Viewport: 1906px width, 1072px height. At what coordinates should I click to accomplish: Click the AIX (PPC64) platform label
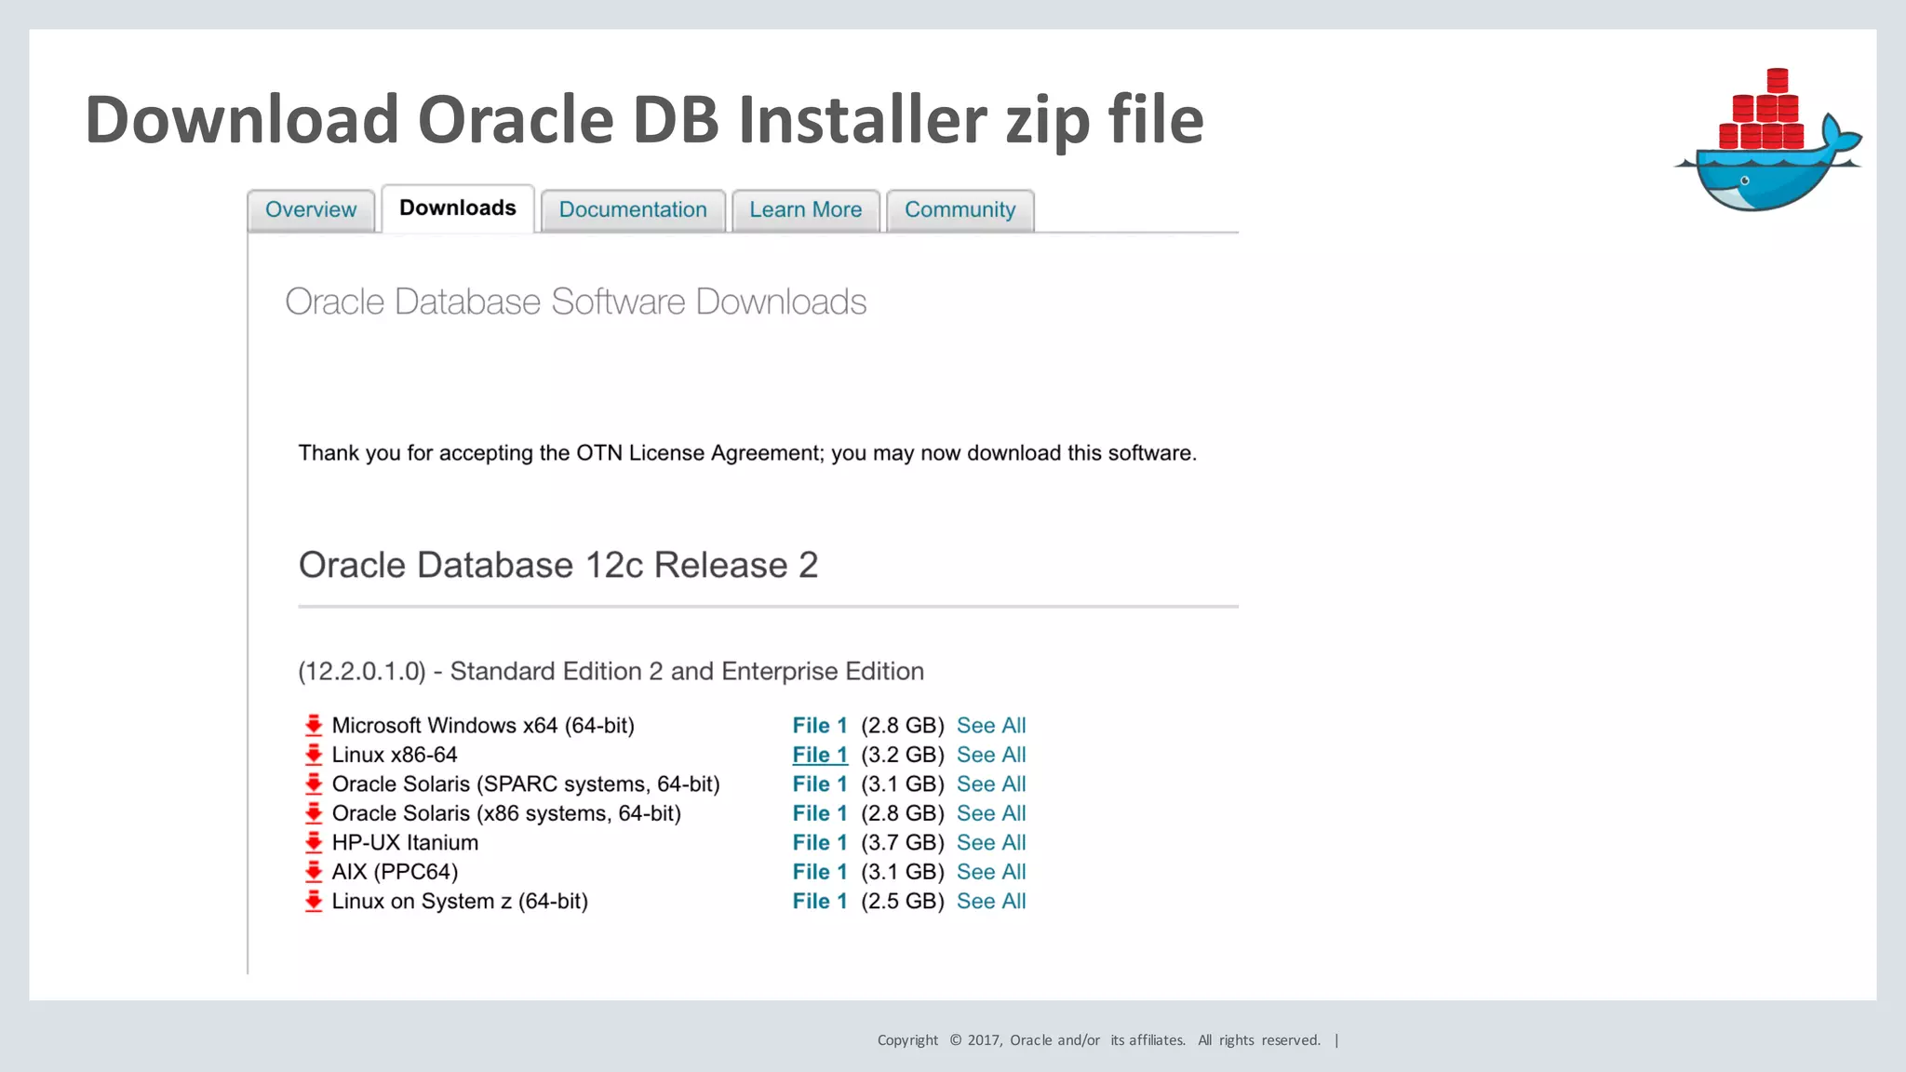point(395,872)
